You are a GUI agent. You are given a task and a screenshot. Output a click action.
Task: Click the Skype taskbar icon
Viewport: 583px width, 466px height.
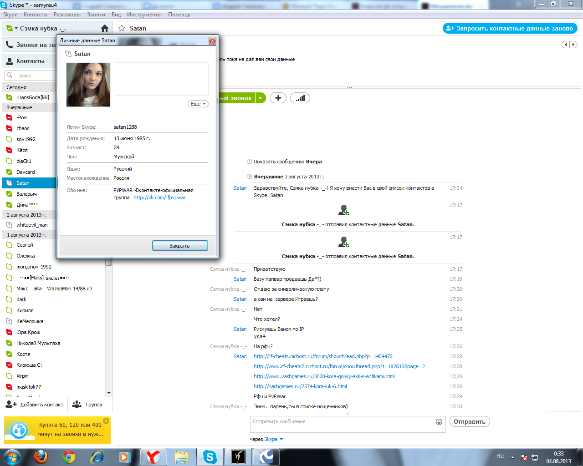(210, 456)
